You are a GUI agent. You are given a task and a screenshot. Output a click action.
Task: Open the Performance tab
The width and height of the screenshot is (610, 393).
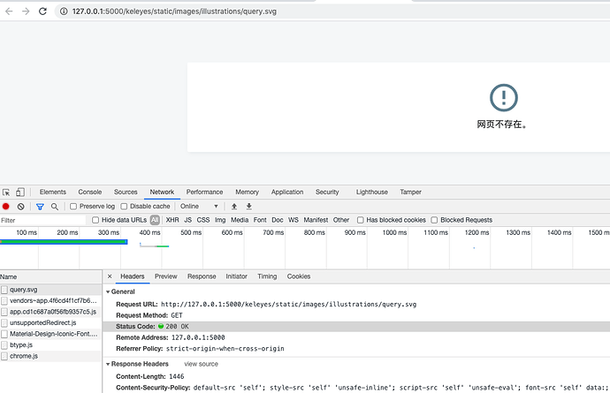204,192
